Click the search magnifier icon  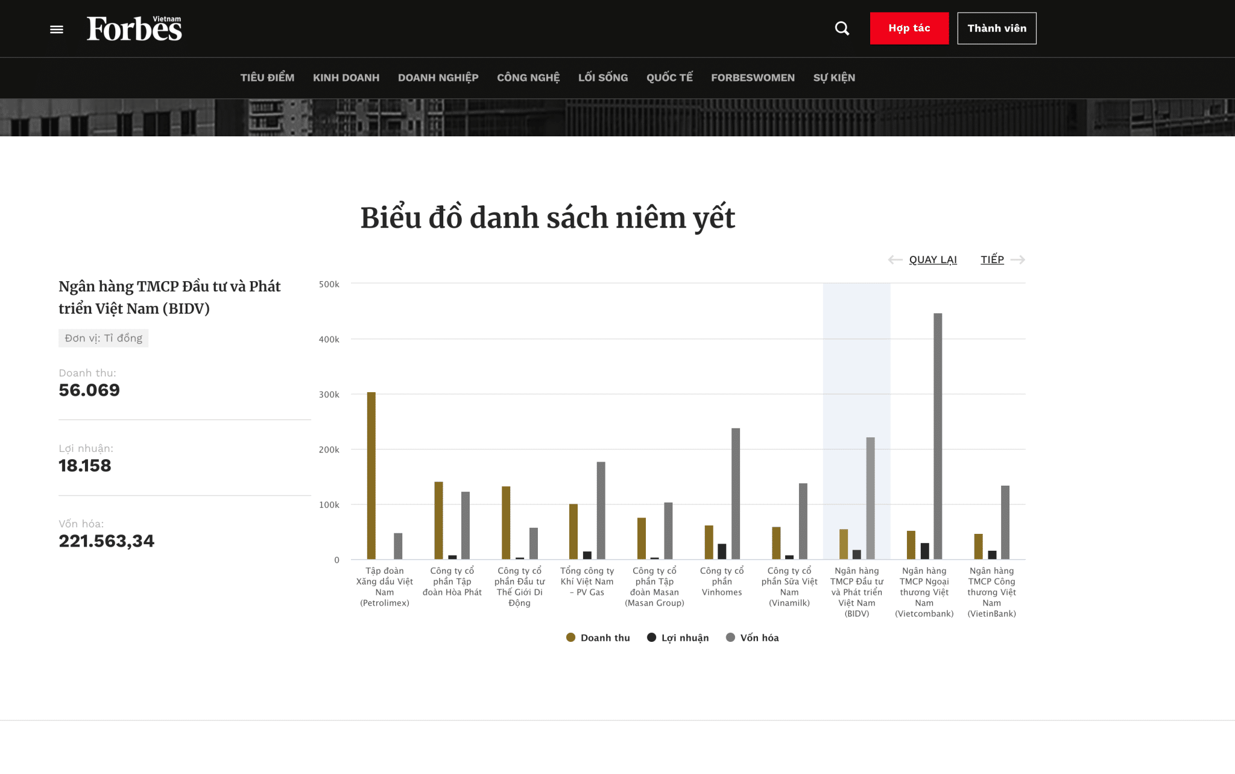(842, 28)
